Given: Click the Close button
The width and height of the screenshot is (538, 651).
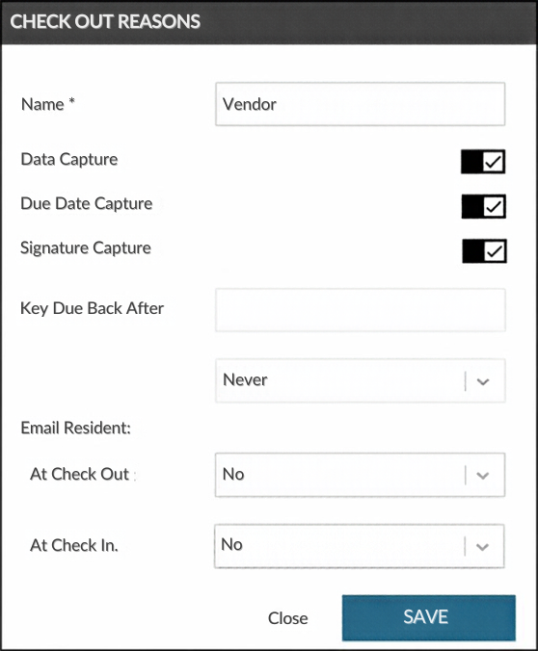Looking at the screenshot, I should pyautogui.click(x=287, y=618).
